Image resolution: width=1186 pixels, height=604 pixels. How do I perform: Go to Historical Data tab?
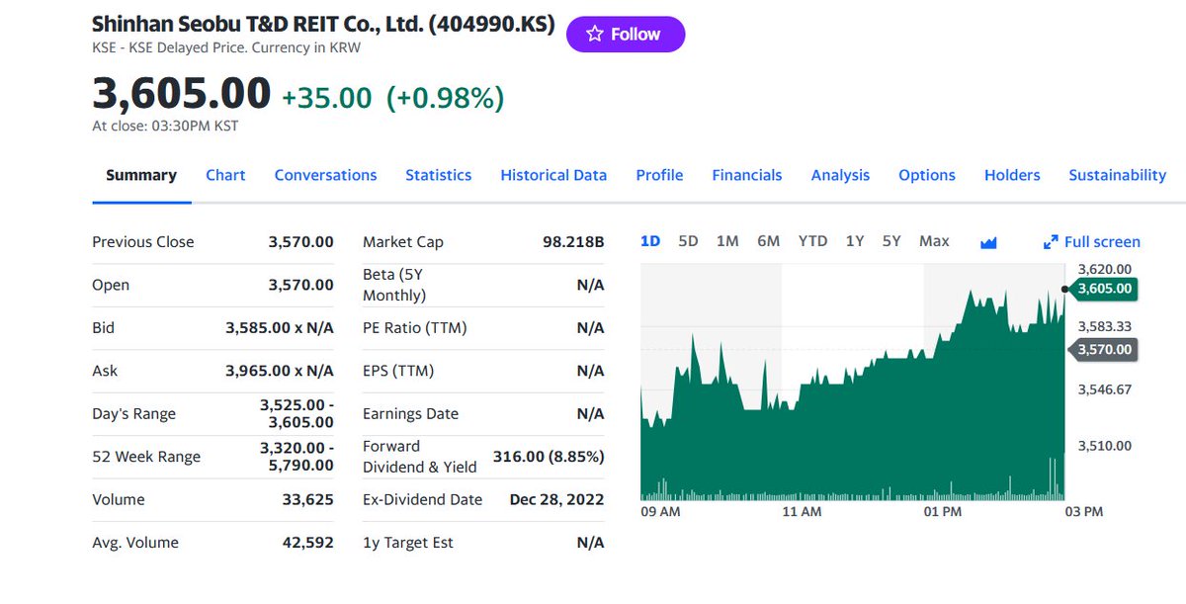553,175
